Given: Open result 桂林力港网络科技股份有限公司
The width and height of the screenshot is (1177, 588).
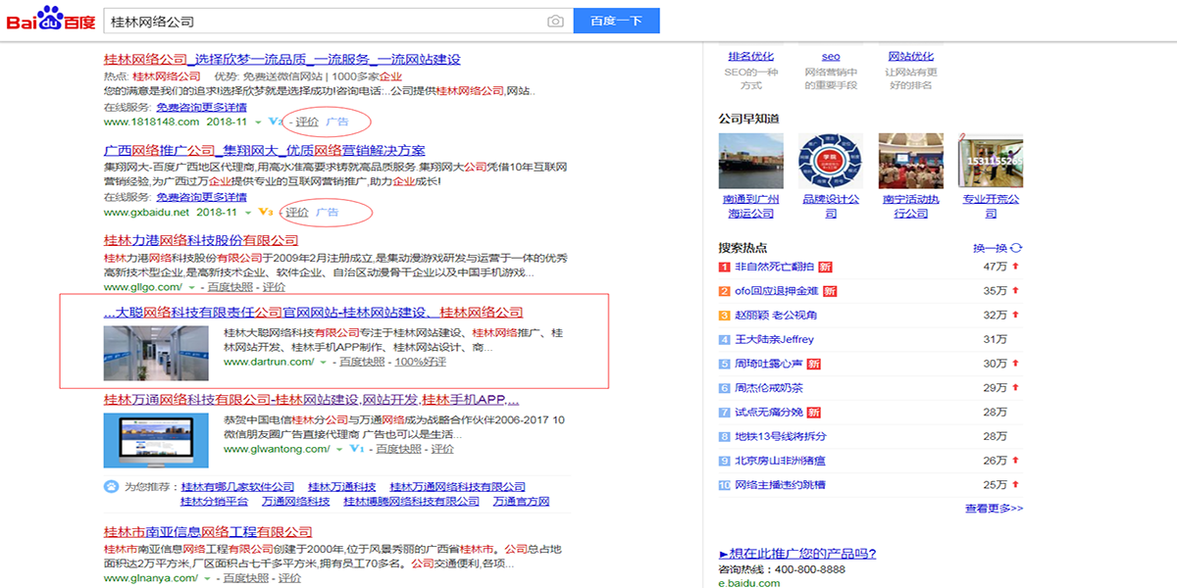Looking at the screenshot, I should 201,240.
